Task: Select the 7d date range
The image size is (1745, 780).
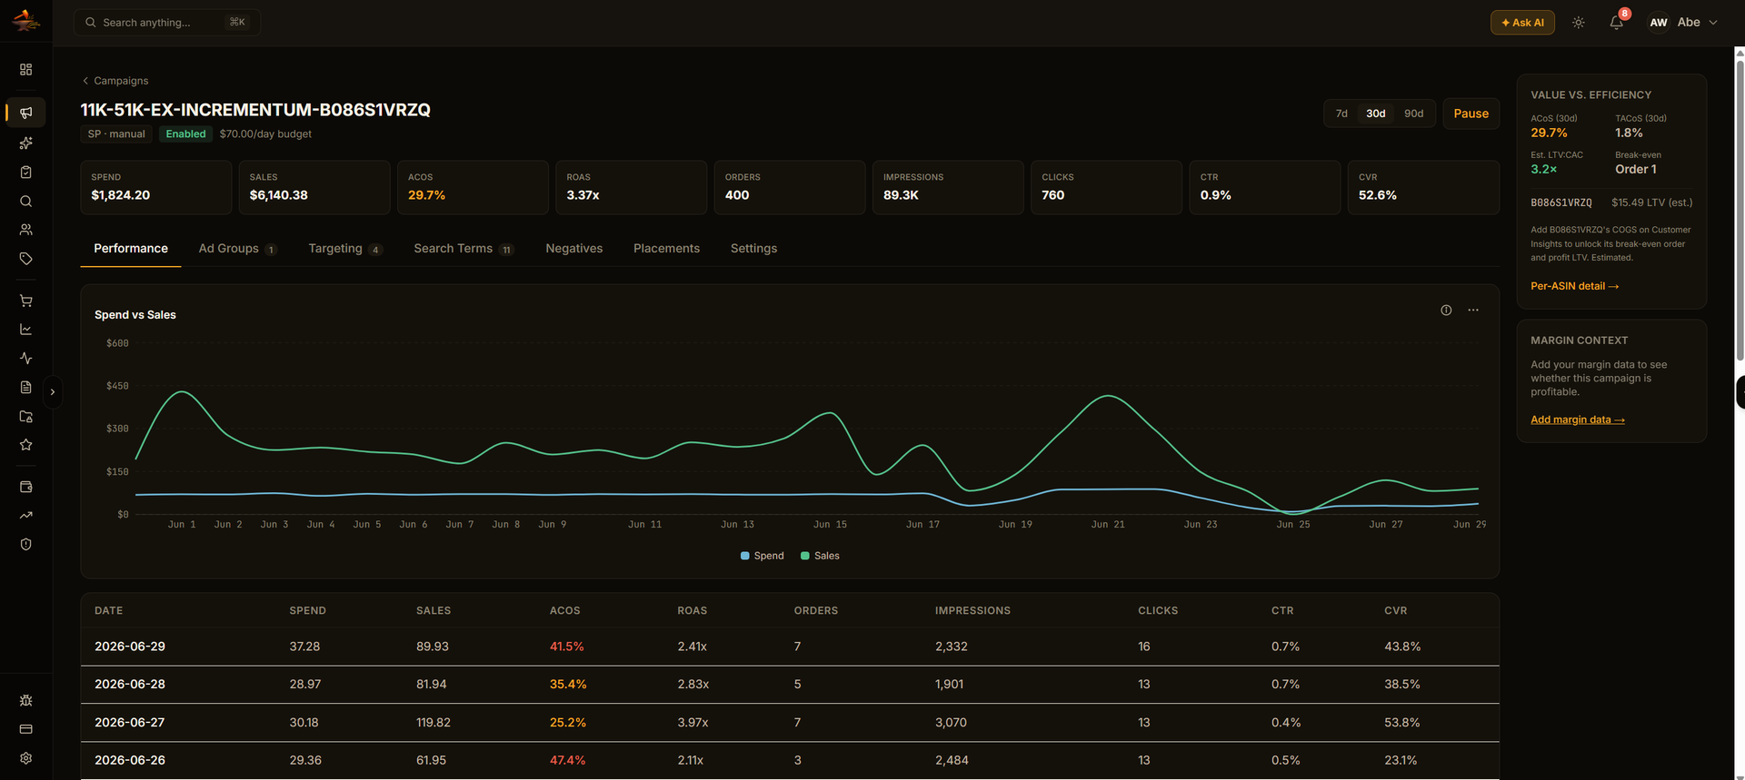Action: coord(1341,114)
